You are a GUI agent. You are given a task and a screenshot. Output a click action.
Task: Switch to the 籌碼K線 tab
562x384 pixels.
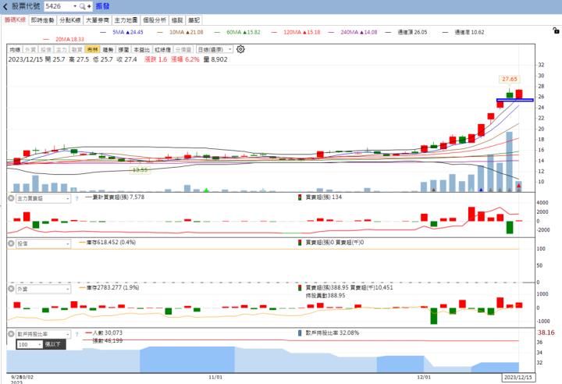pos(15,20)
